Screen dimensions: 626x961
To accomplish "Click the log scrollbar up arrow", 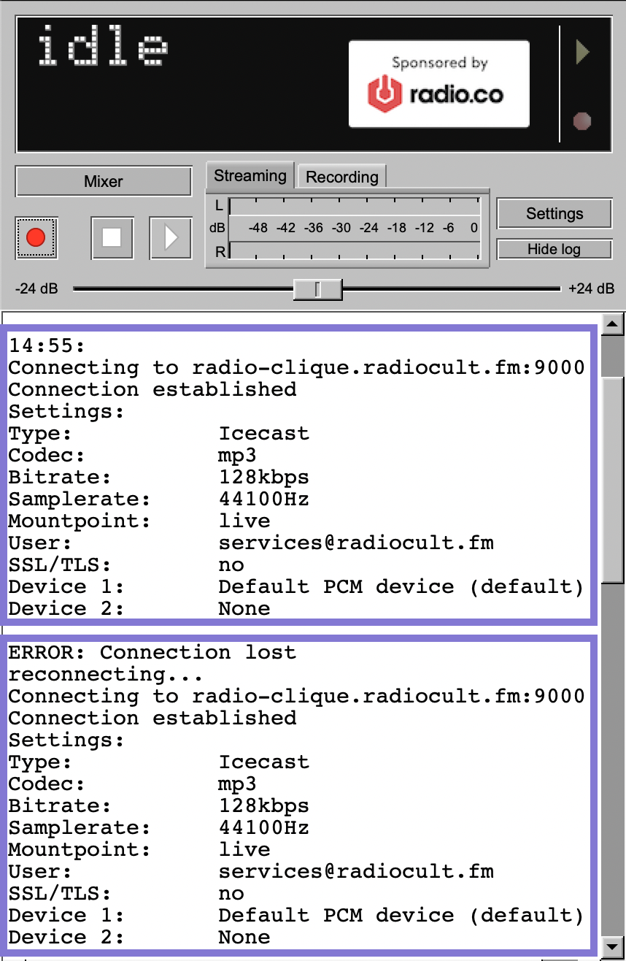I will pos(611,323).
